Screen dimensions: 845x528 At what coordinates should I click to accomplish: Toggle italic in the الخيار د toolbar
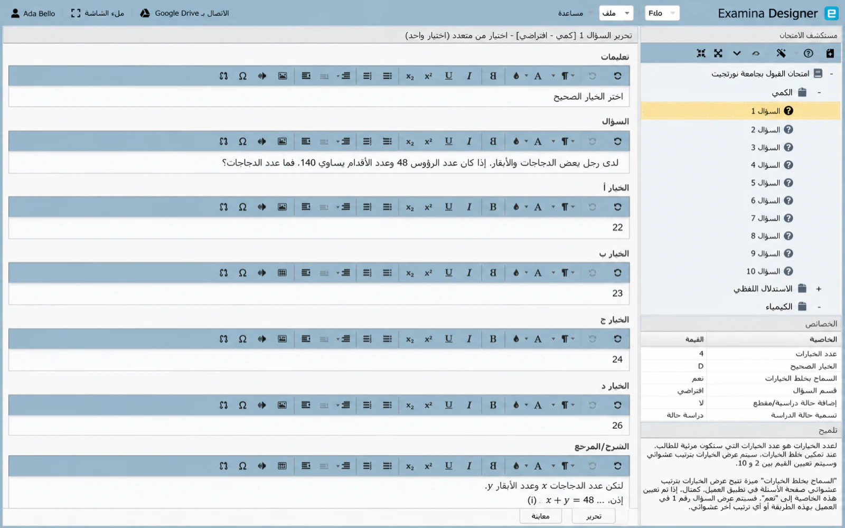pos(469,405)
